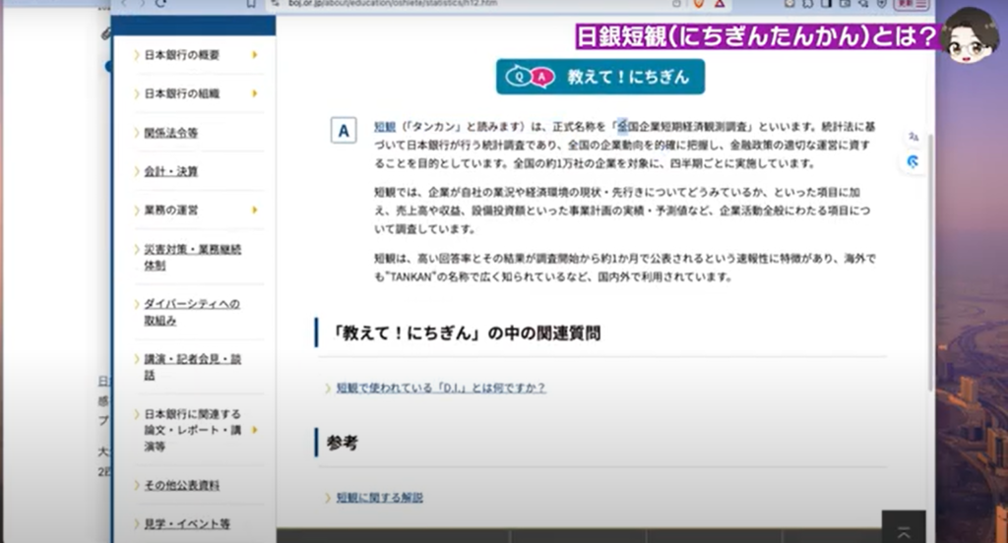Click the 教えて！にちぎん Q&A banner
Image resolution: width=1008 pixels, height=543 pixels.
pyautogui.click(x=599, y=77)
